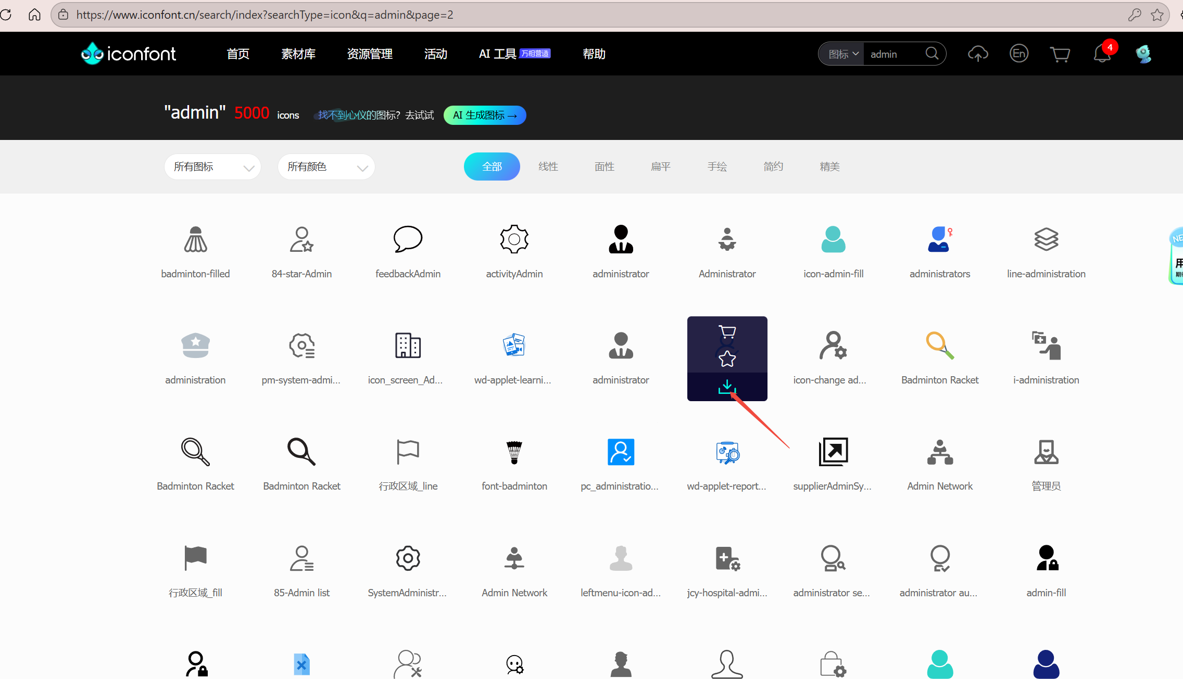Select the 面性 style filter
Screen dimensions: 1183x679
(x=604, y=166)
